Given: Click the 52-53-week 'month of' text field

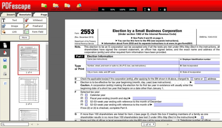Looking at the screenshot, I should (168, 105).
